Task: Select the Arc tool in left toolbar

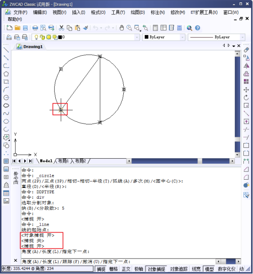Action: click(6, 89)
